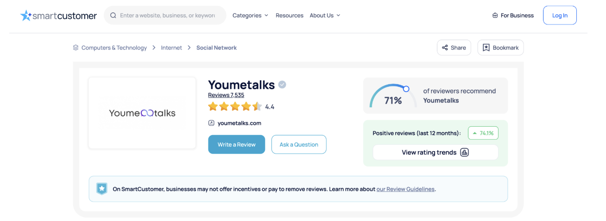The width and height of the screenshot is (606, 221).
Task: Click the Write a Review button
Action: pyautogui.click(x=237, y=144)
